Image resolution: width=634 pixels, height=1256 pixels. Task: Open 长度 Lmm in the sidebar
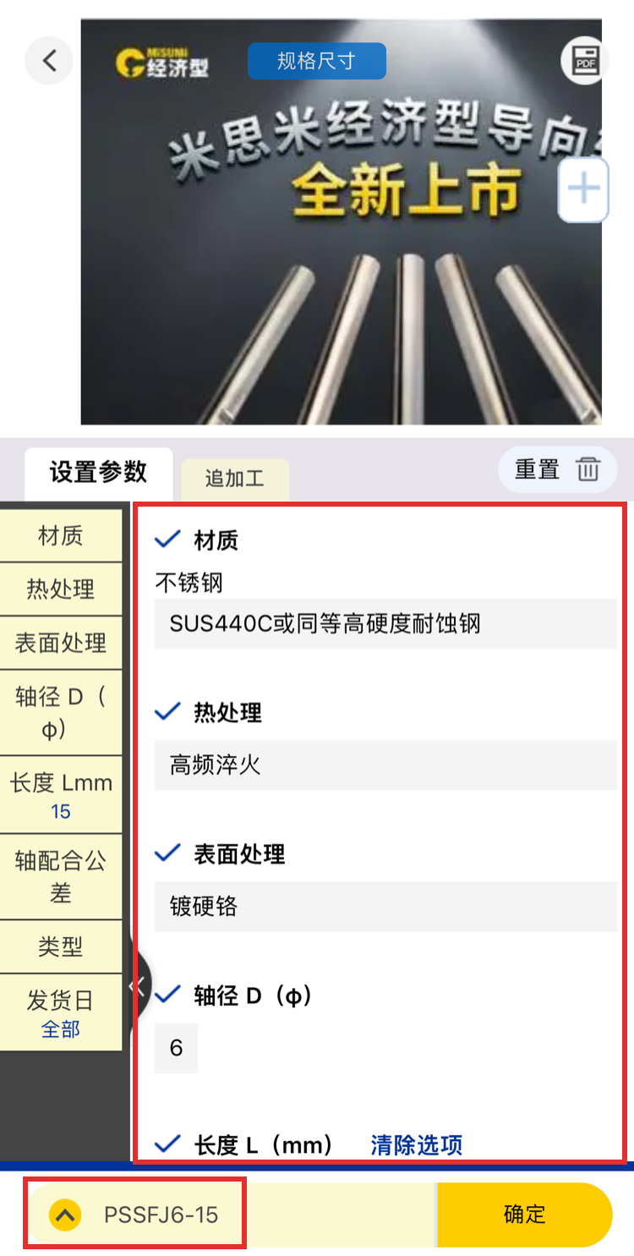click(x=61, y=796)
